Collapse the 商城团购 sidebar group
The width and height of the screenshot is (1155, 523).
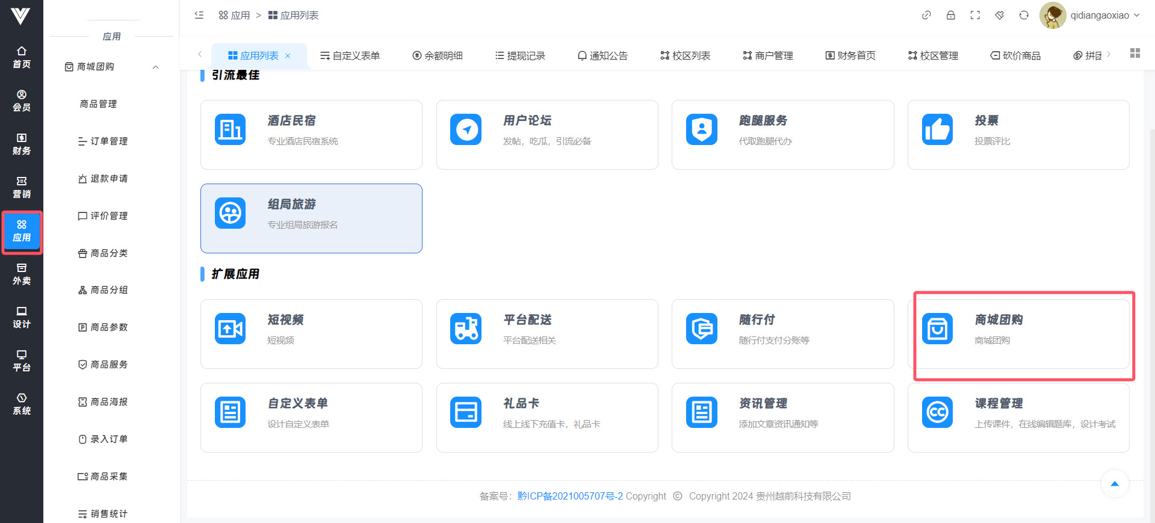click(x=156, y=67)
